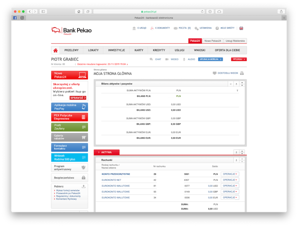Collapse the Rachunki panel arrow
The height and width of the screenshot is (227, 298).
(x=236, y=160)
